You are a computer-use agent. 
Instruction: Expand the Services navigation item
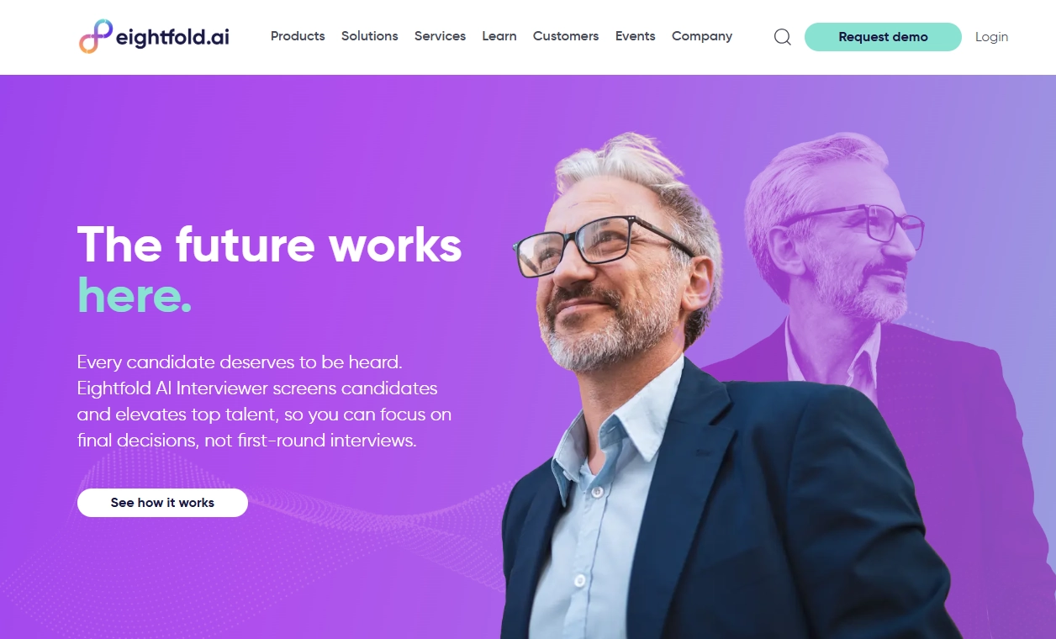440,36
